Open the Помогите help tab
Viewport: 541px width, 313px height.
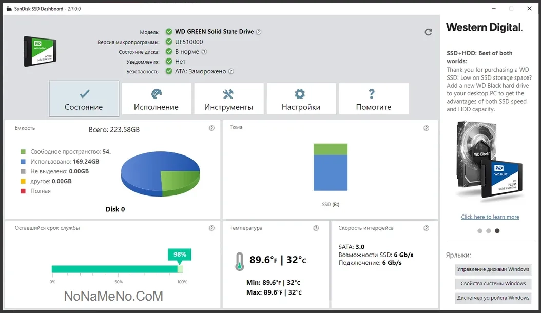(x=373, y=99)
